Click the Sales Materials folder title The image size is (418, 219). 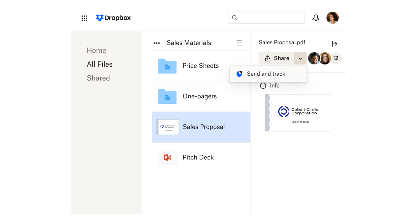click(189, 43)
